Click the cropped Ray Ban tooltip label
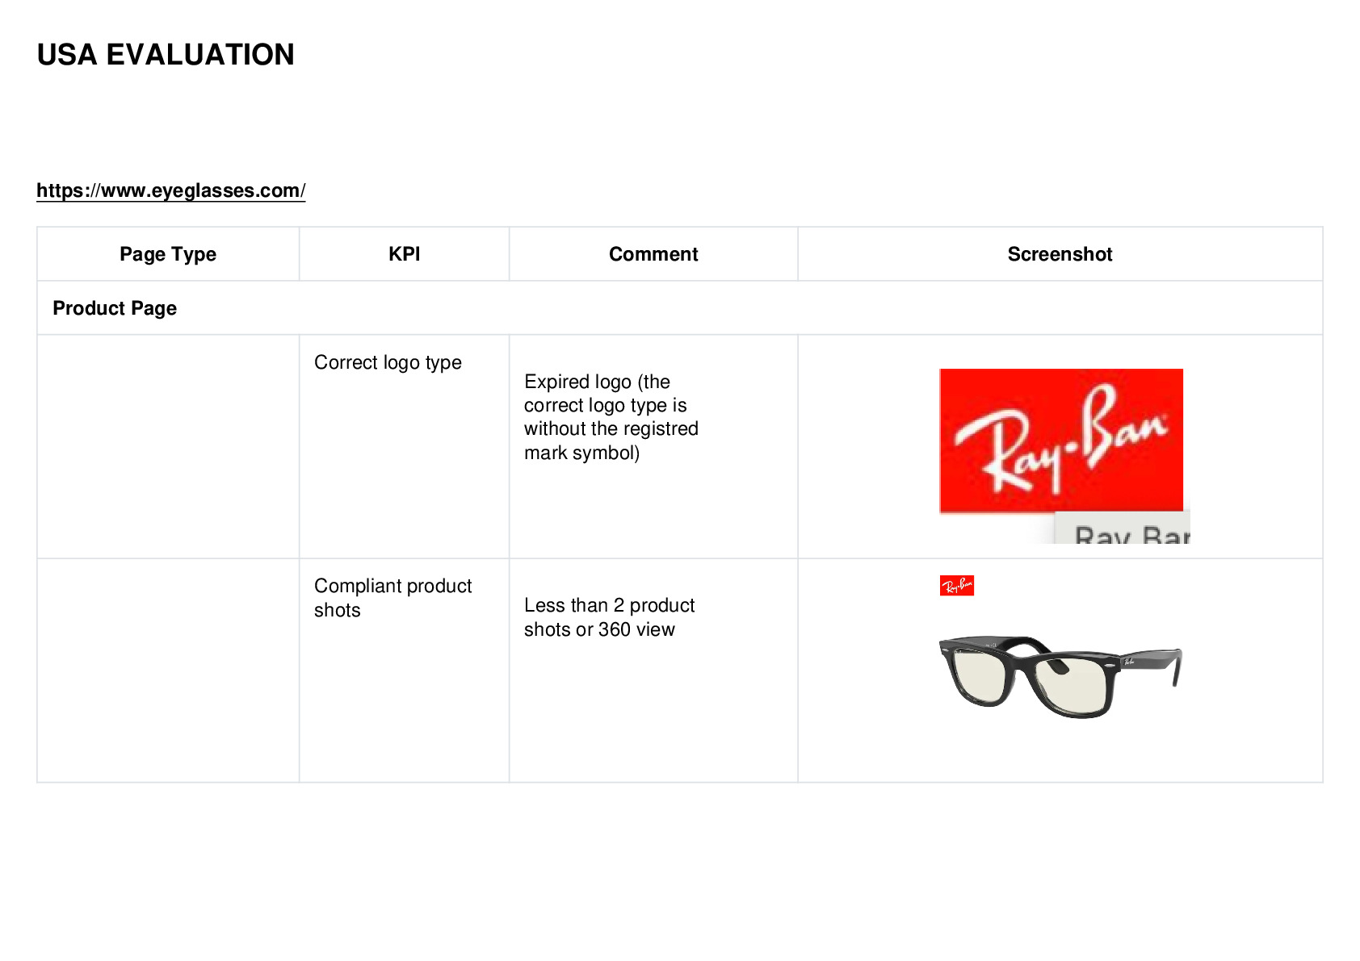Screen dimensions: 1360x961 click(x=1123, y=528)
